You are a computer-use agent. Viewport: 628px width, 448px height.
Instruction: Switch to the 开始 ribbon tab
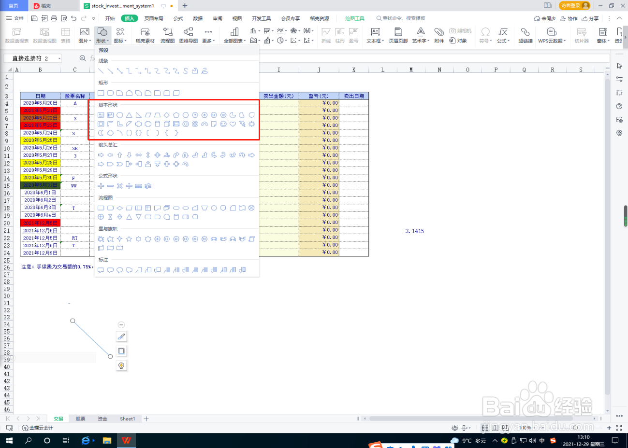(x=110, y=18)
